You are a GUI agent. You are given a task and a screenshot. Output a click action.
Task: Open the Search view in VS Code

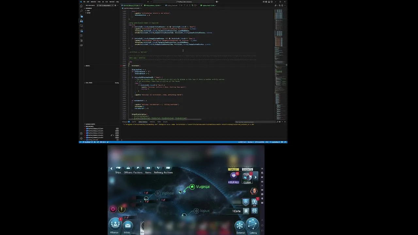81,11
